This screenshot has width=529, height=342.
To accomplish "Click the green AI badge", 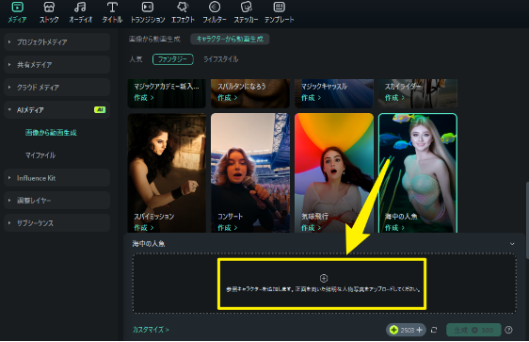I will point(100,109).
